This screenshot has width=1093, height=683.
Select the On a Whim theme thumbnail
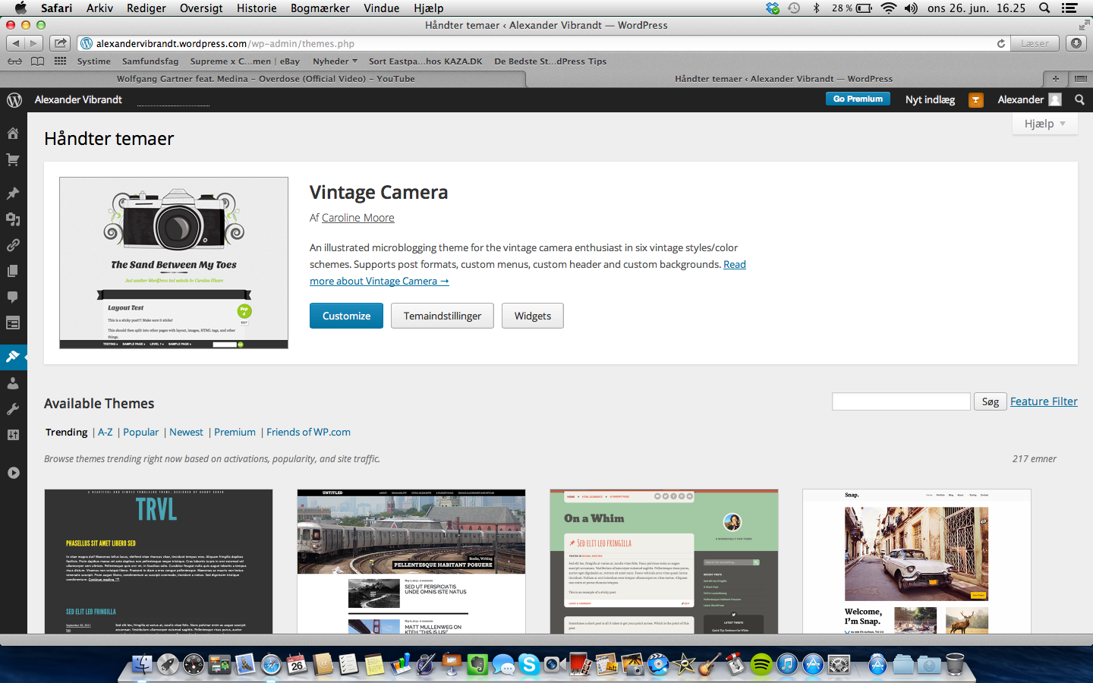point(664,562)
